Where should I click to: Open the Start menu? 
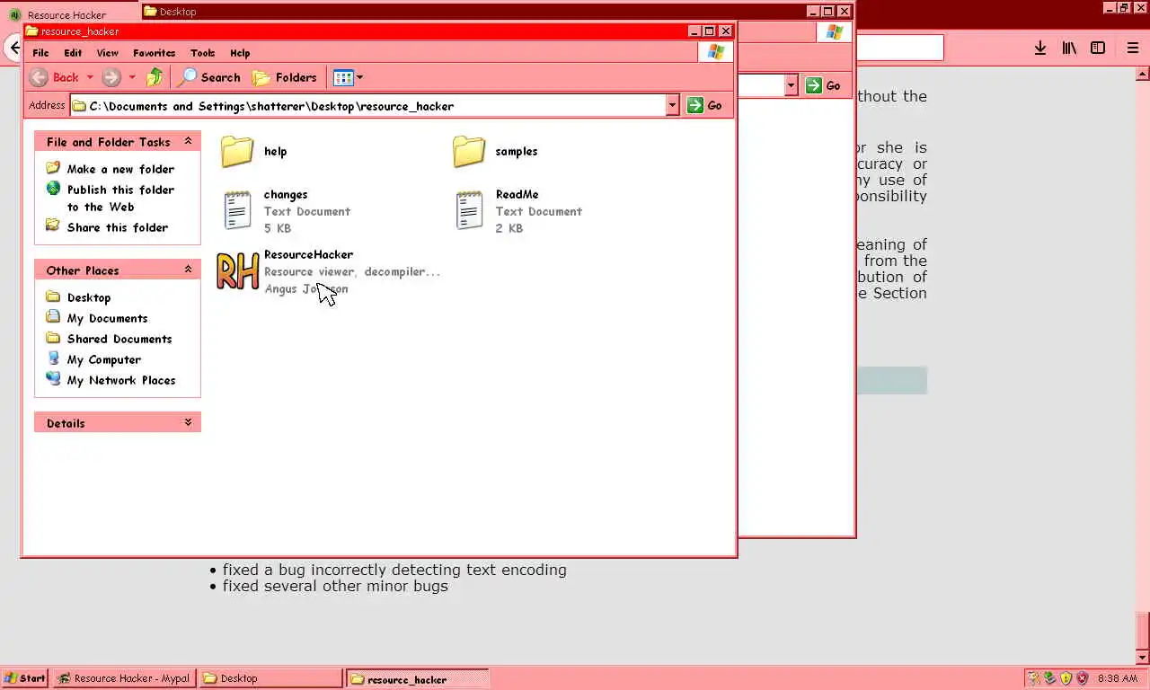click(25, 678)
